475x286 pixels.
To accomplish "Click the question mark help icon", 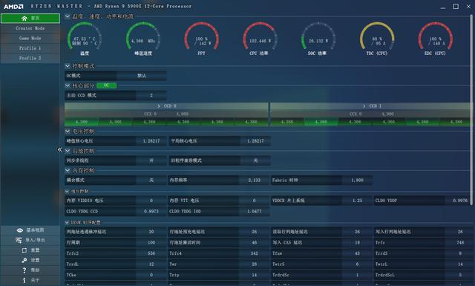I will click(24, 270).
